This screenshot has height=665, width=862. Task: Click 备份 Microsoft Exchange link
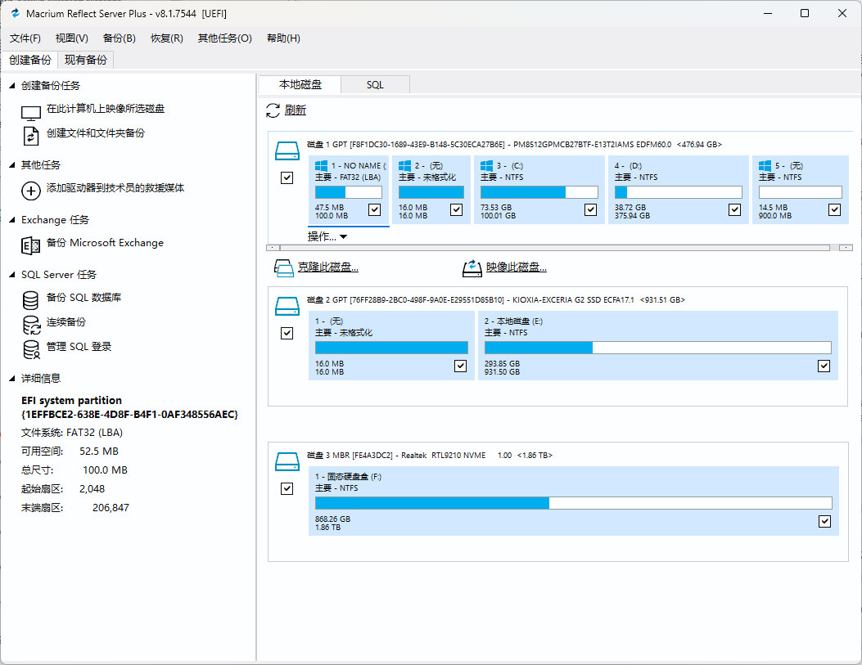coord(105,243)
